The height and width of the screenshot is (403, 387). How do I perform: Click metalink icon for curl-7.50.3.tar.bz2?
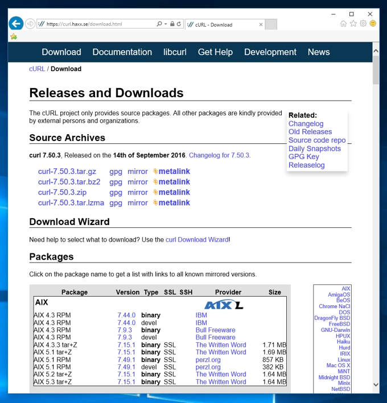click(155, 182)
